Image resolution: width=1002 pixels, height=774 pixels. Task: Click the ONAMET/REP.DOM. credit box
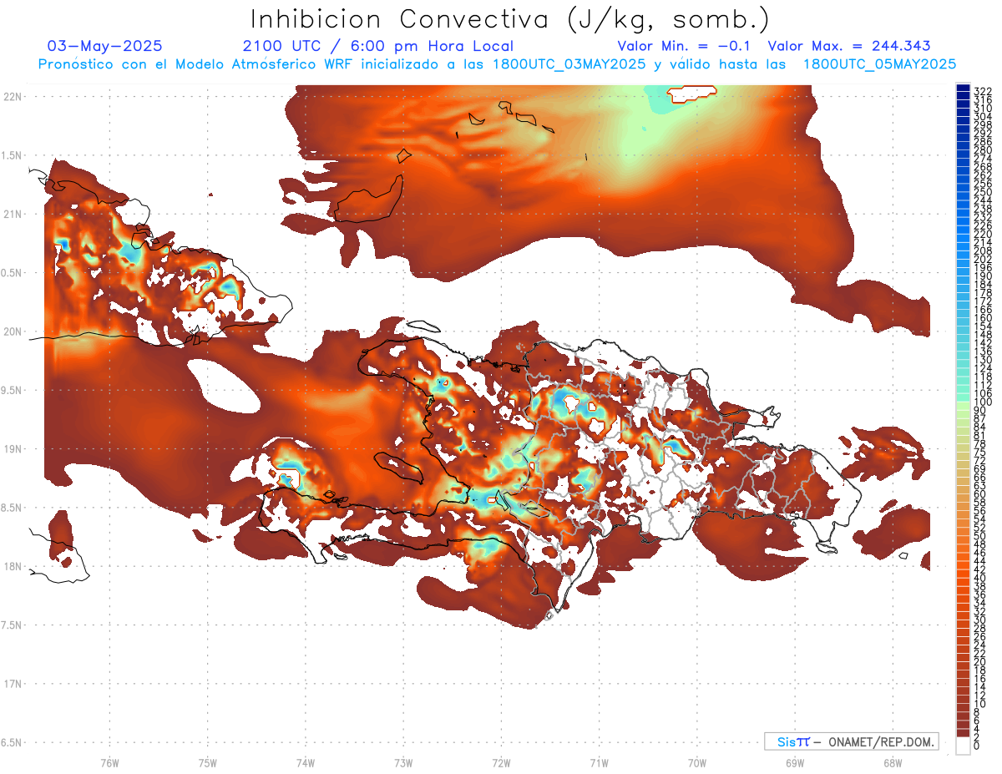851,741
